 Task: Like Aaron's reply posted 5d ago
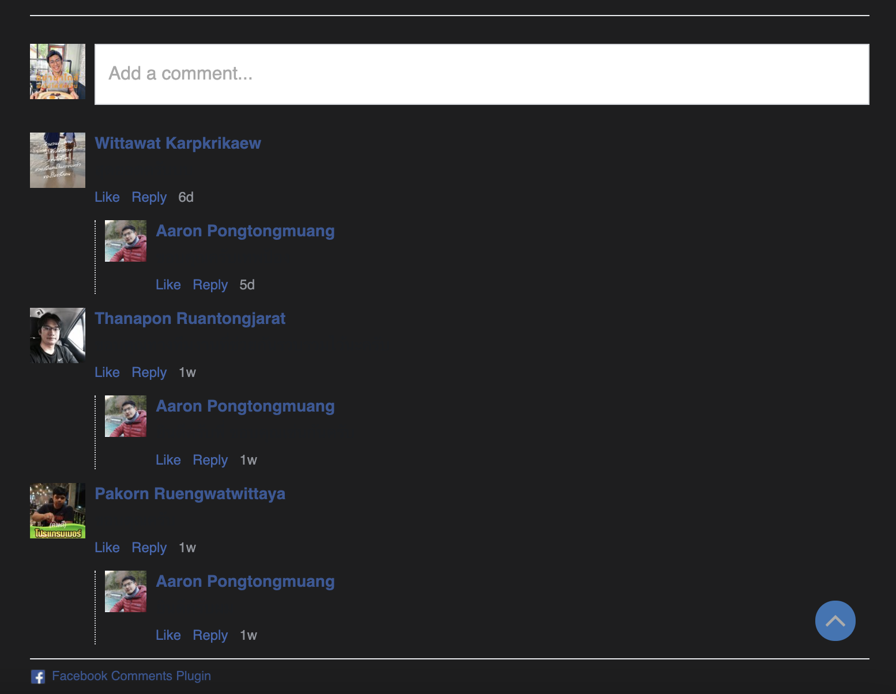(x=168, y=285)
